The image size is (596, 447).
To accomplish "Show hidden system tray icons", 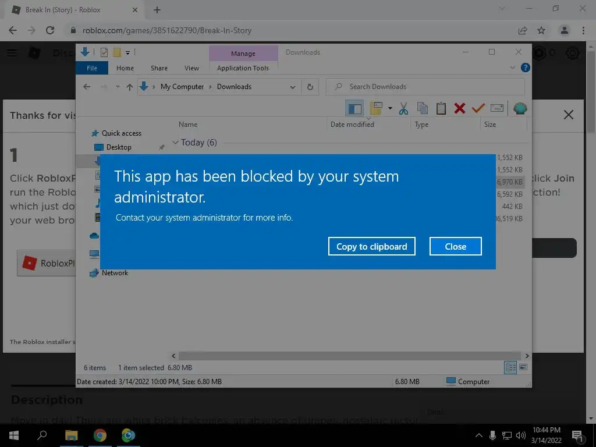I will 479,435.
